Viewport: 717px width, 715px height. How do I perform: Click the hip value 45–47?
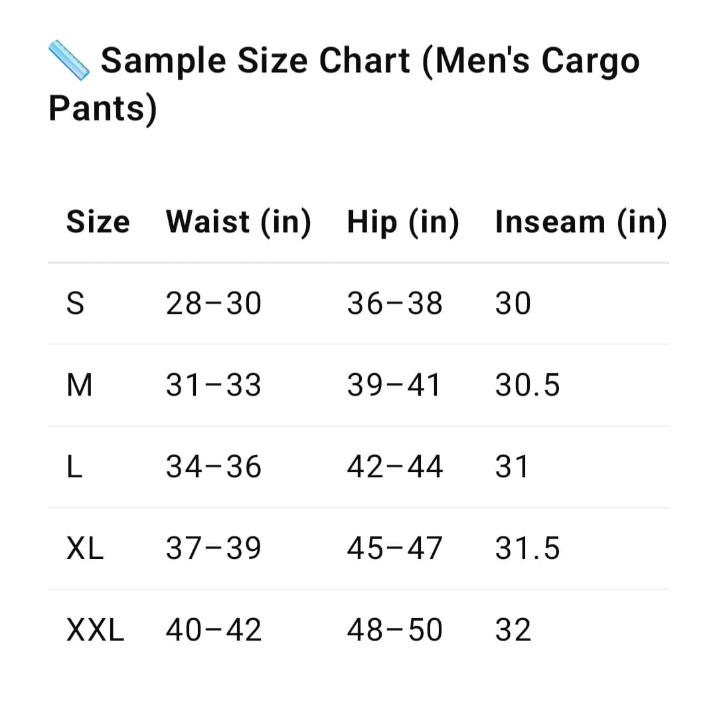[x=394, y=548]
